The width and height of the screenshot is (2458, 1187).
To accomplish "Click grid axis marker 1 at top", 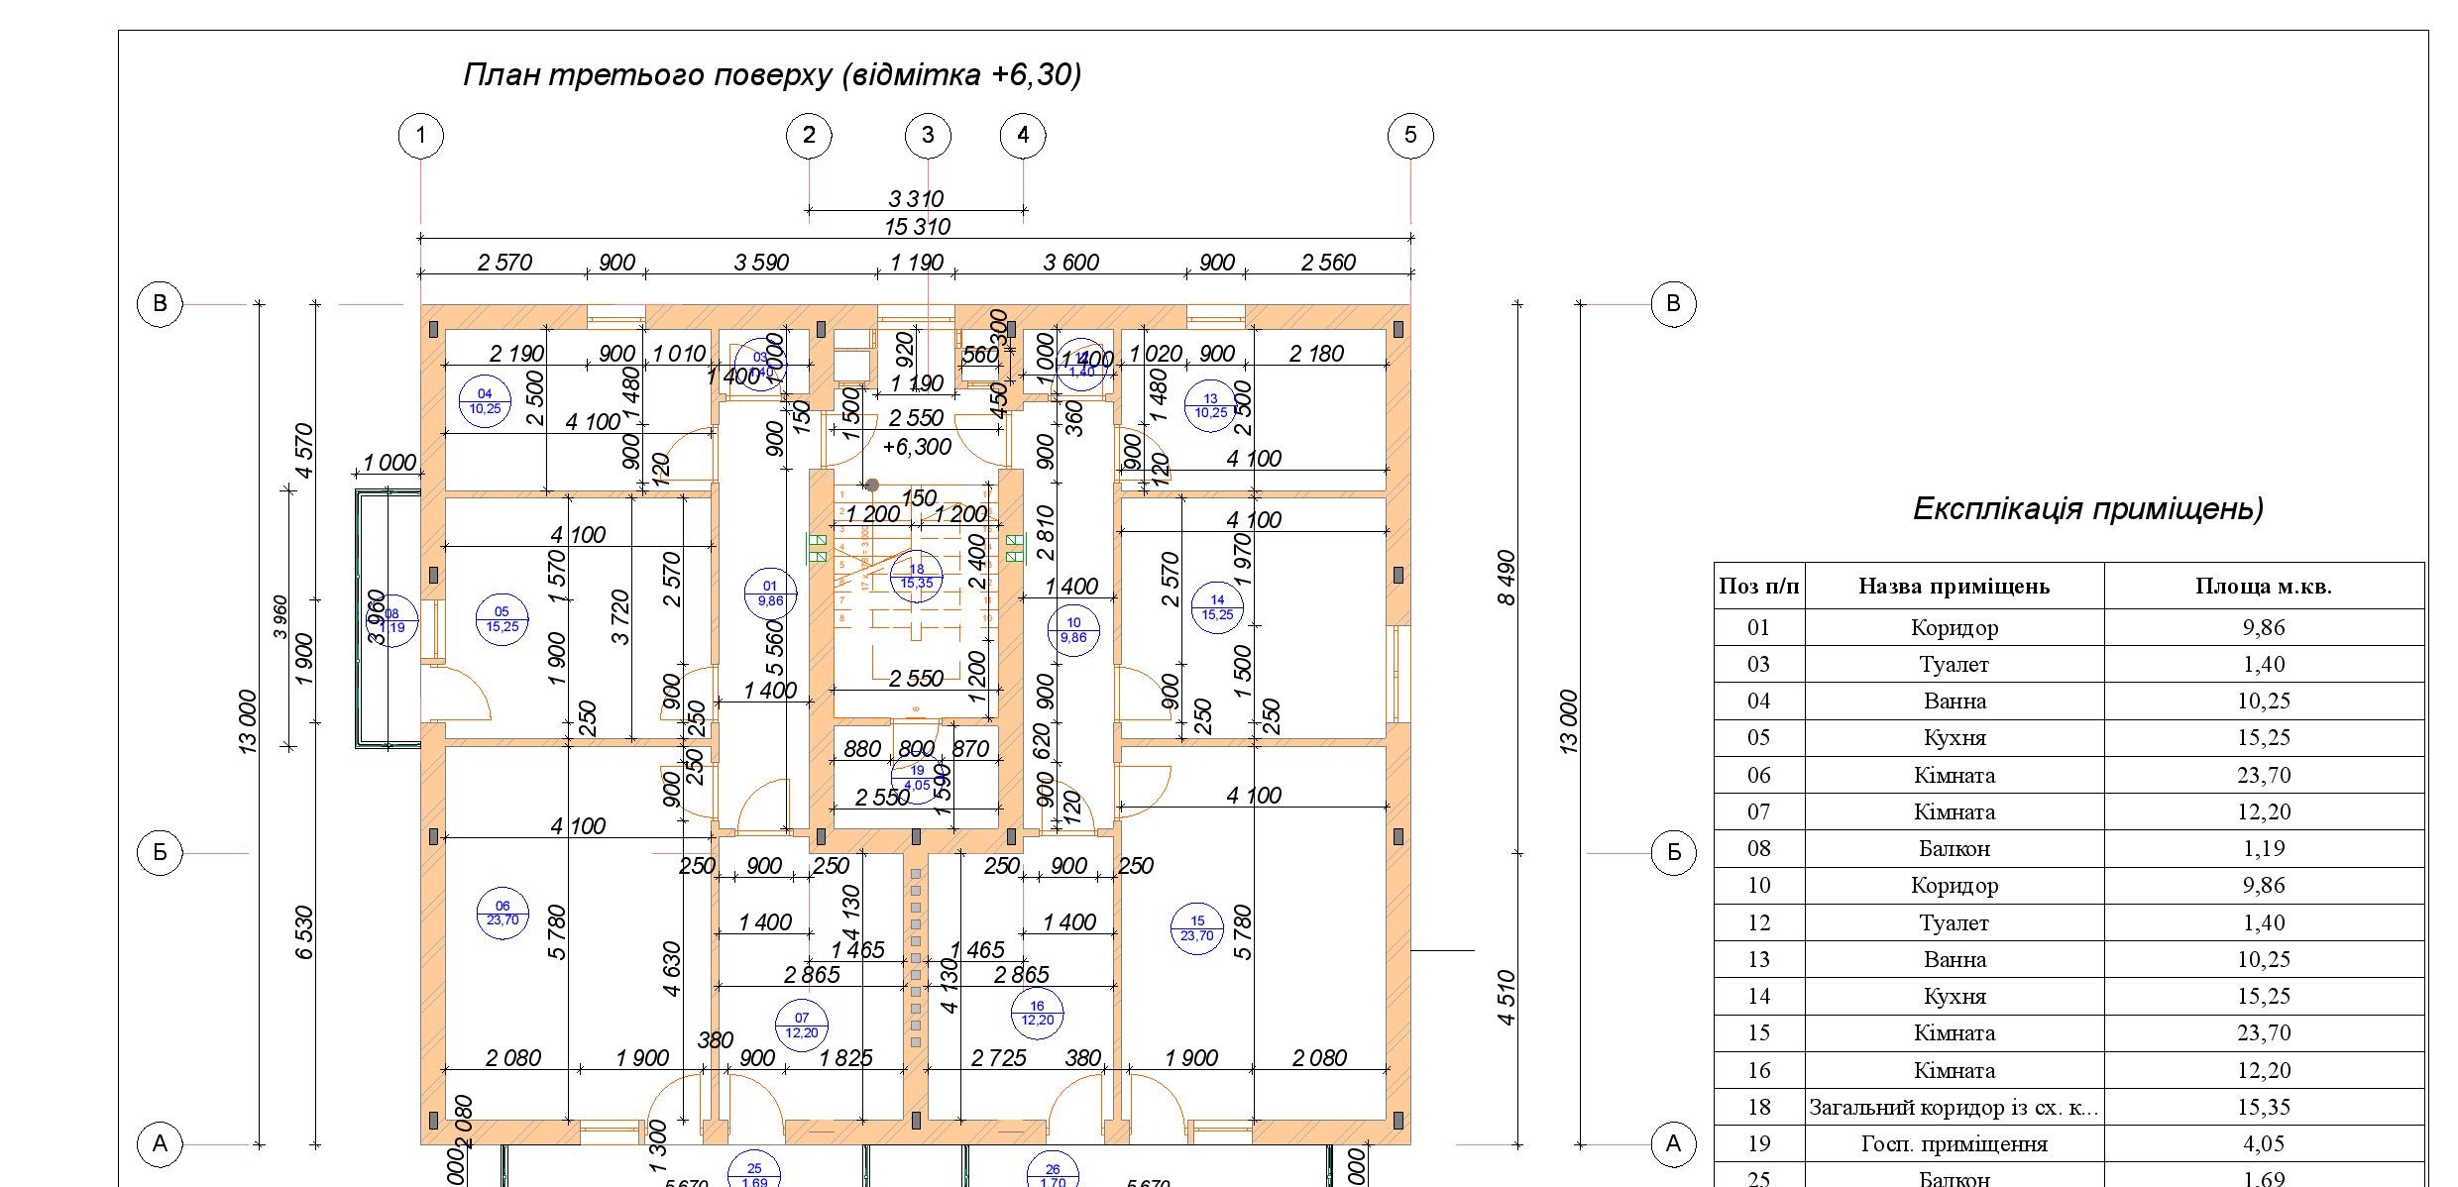I will click(420, 136).
